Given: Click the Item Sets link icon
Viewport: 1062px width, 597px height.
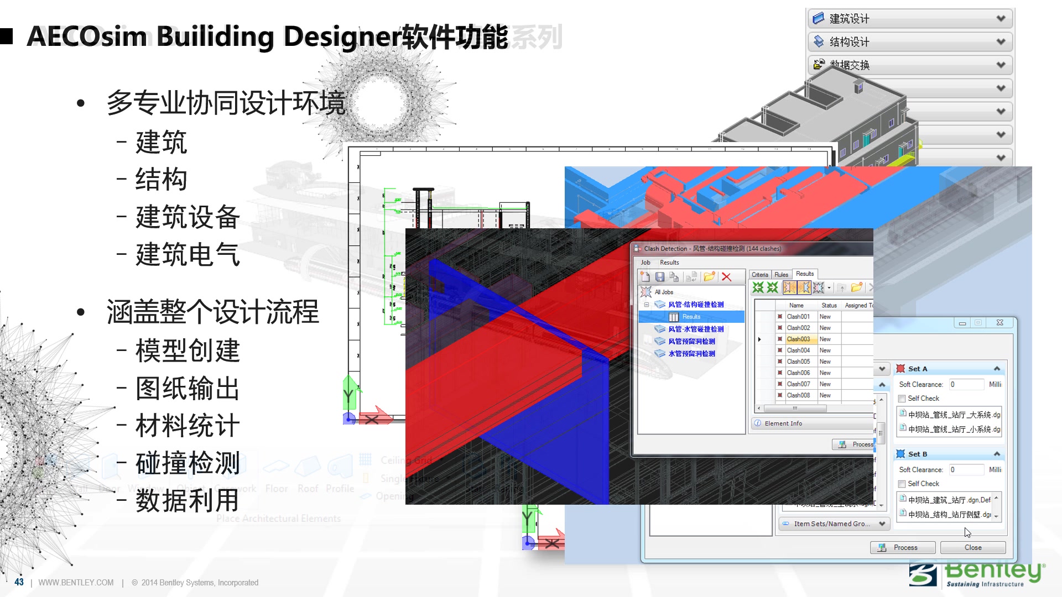Looking at the screenshot, I should coord(786,523).
